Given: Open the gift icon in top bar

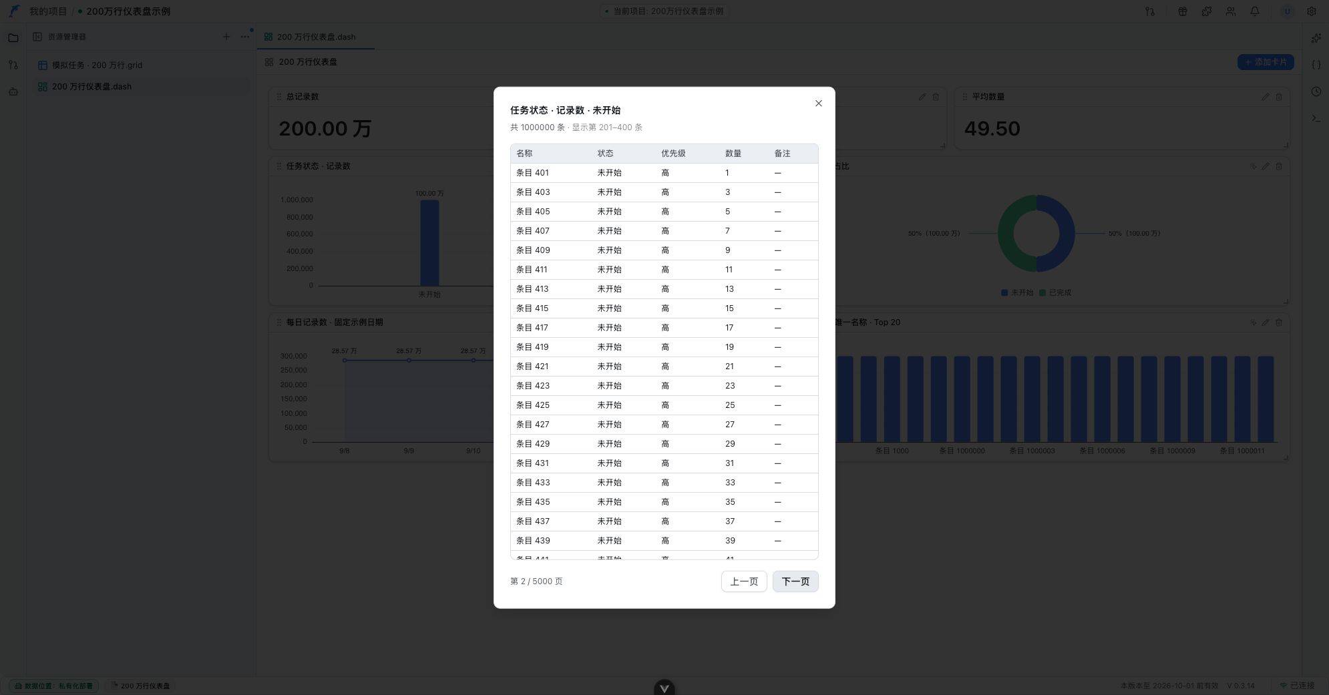Looking at the screenshot, I should pos(1182,11).
